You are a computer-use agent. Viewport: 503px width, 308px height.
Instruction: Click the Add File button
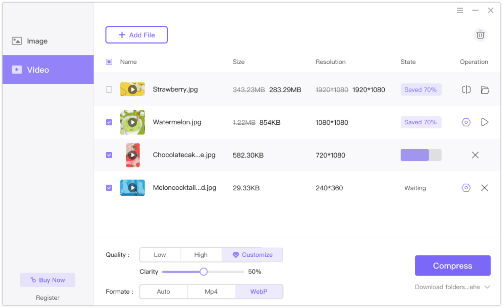(136, 35)
